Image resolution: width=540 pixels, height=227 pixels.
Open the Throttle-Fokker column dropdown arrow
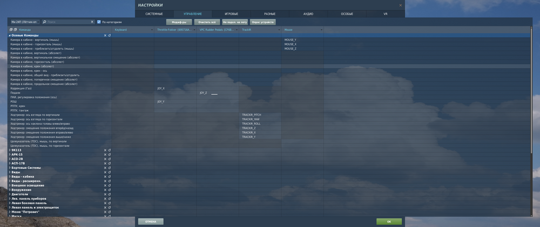[194, 30]
